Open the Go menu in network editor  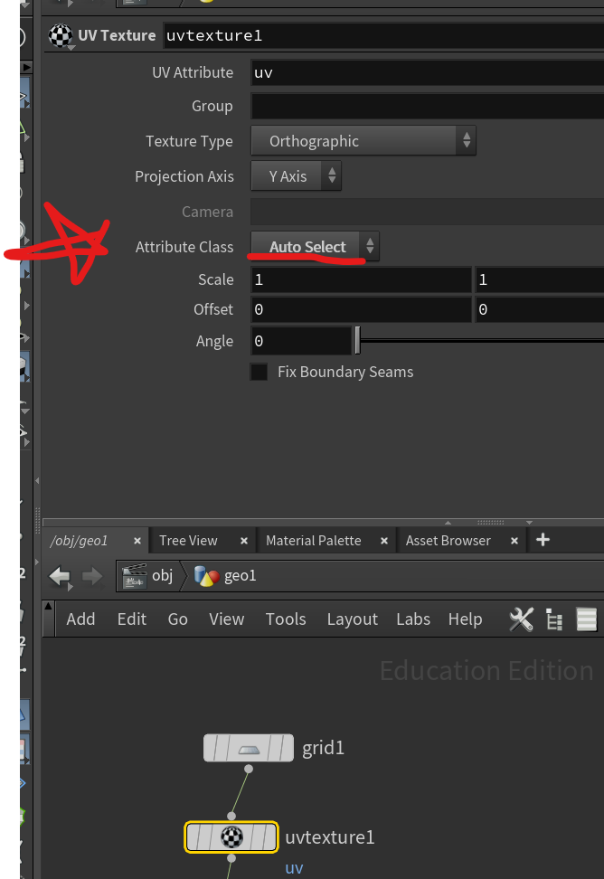coord(177,619)
